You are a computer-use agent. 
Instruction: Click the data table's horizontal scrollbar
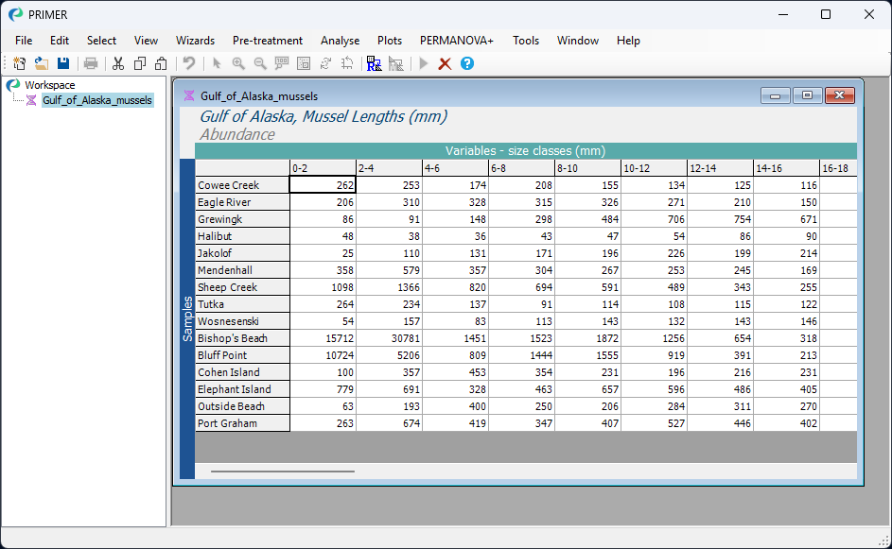[x=284, y=470]
